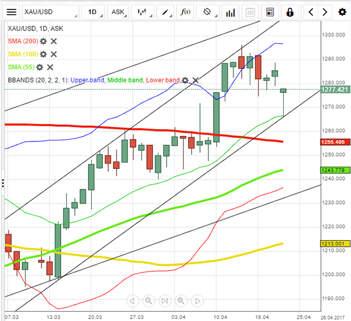Click the 1300.000 price axis label
This screenshot has width=351, height=321.
coord(333,35)
